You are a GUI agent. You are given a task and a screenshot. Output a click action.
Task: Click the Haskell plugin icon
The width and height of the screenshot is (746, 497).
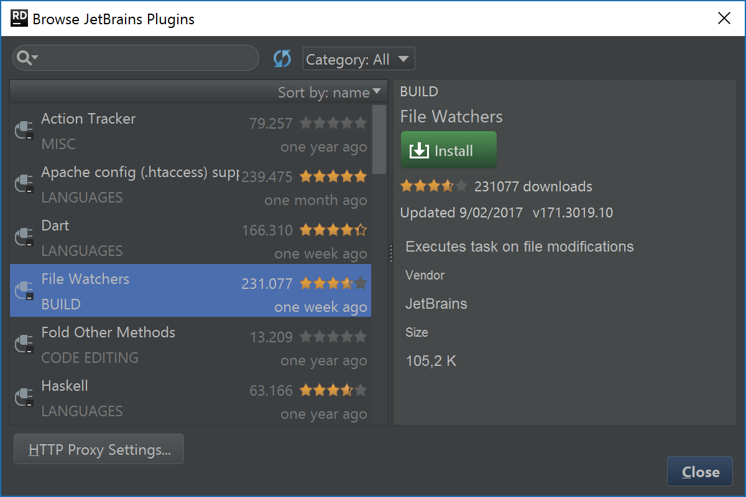click(24, 398)
